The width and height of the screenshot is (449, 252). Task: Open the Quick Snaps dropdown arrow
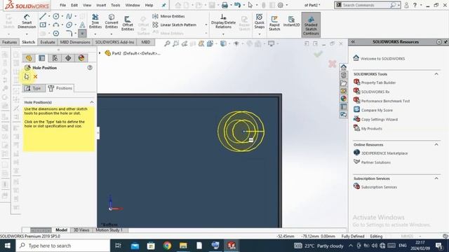point(259,34)
